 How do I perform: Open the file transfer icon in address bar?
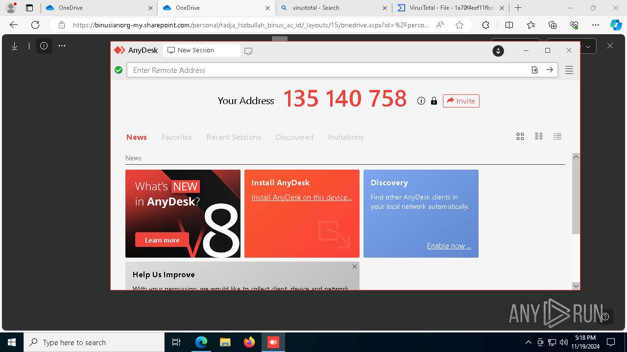pyautogui.click(x=534, y=70)
